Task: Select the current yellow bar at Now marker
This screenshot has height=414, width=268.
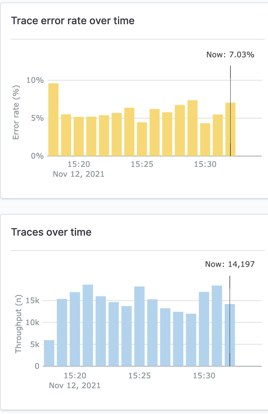Action: 230,129
